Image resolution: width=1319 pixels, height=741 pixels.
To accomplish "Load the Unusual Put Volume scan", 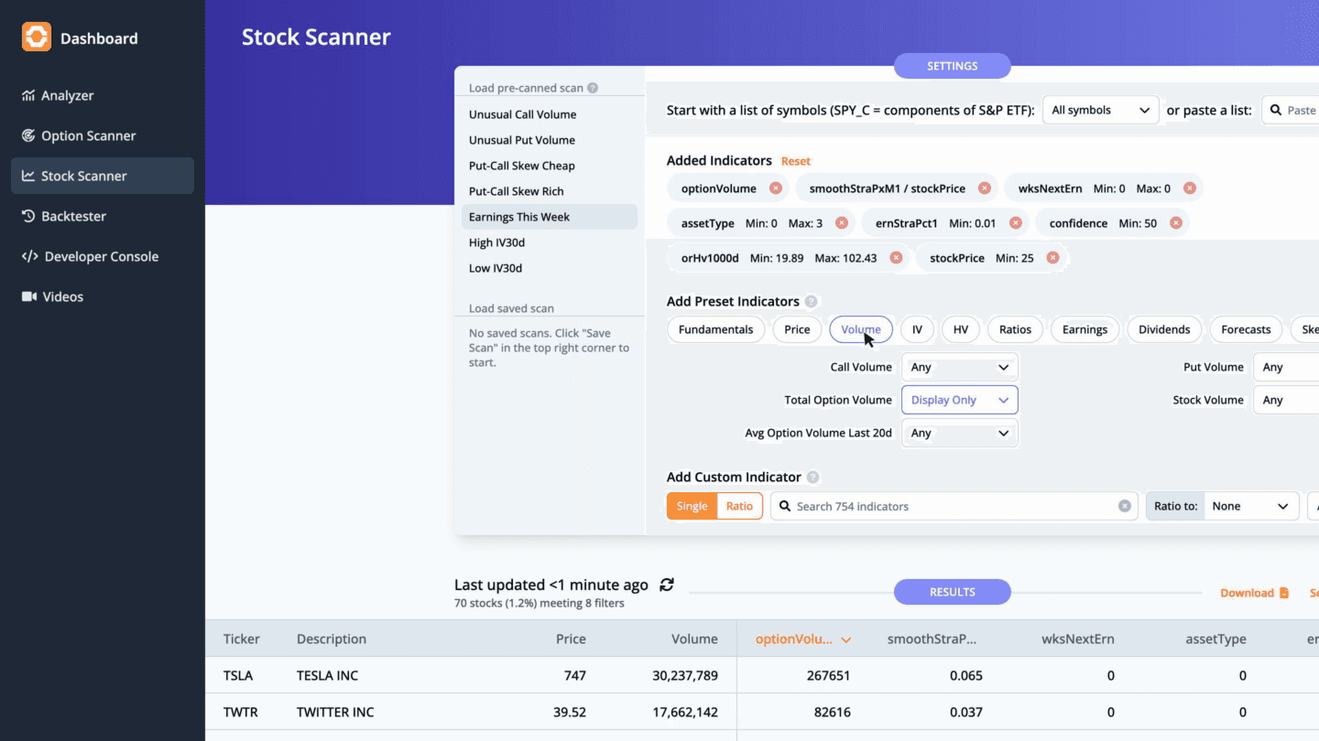I will pos(550,140).
